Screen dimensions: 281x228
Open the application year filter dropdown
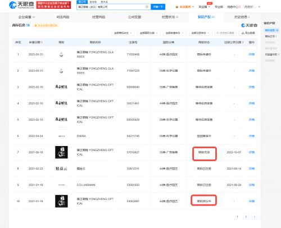(174, 33)
